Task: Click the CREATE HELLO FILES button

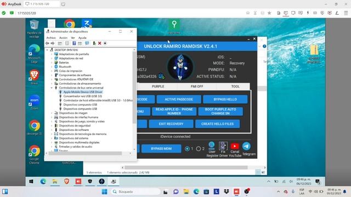Action: (x=217, y=124)
